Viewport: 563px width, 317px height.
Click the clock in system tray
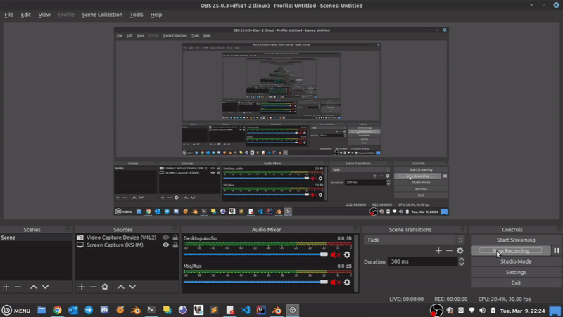[x=522, y=311]
